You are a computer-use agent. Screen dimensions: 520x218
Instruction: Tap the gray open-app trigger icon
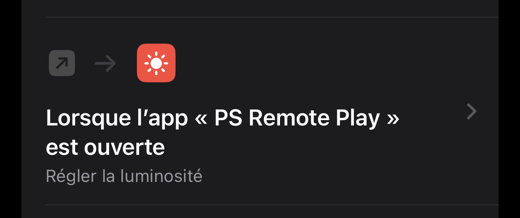tap(62, 63)
